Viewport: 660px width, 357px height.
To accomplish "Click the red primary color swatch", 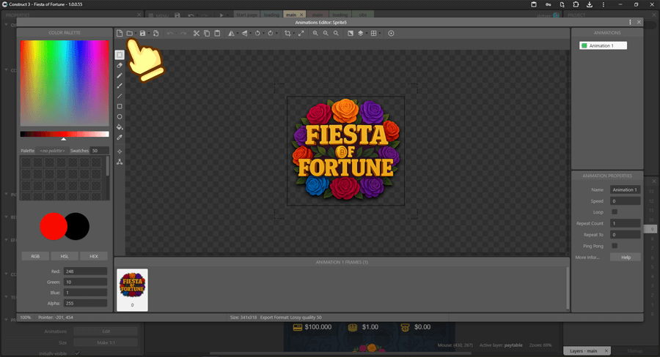I will (x=54, y=227).
